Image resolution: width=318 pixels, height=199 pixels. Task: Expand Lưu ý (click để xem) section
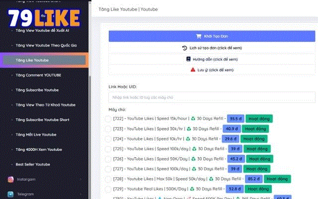(x=212, y=70)
